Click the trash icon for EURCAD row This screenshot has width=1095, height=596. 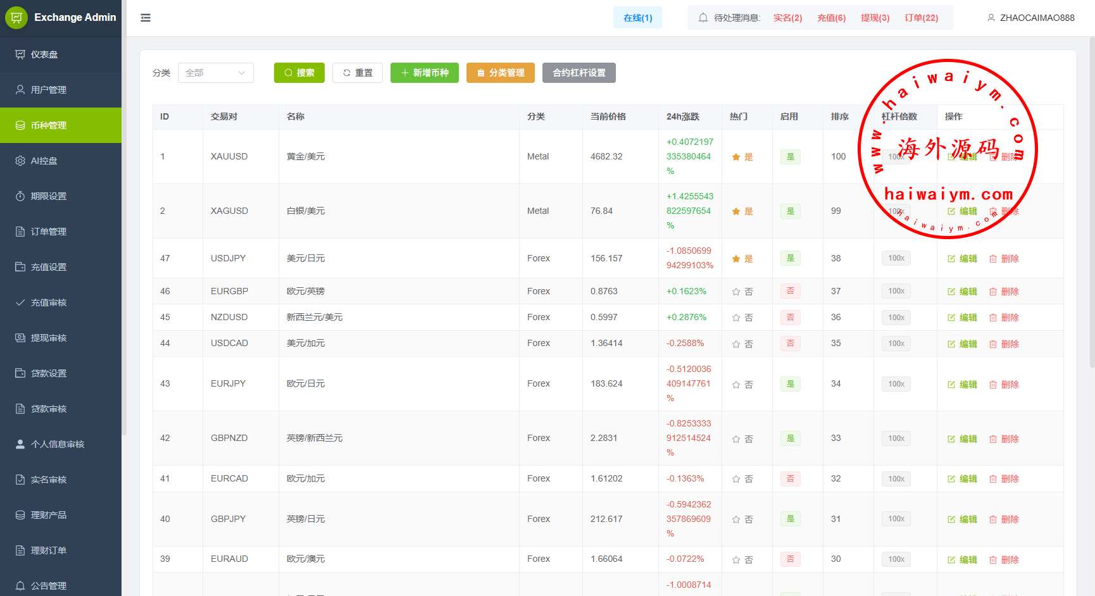coord(993,479)
